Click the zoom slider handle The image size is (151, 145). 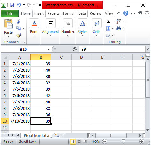123,141
